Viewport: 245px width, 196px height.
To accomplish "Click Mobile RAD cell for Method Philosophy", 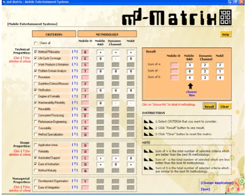I will [x=100, y=52].
